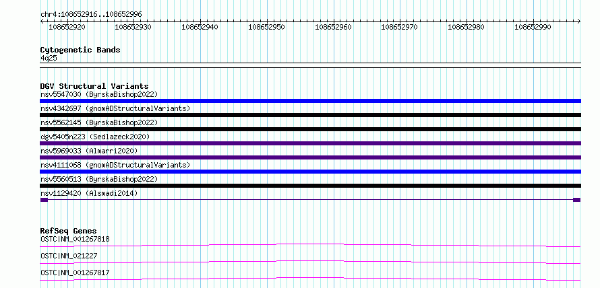Viewport: 600px width, 288px height.
Task: Click ruler position 108652980
Action: click(x=466, y=27)
